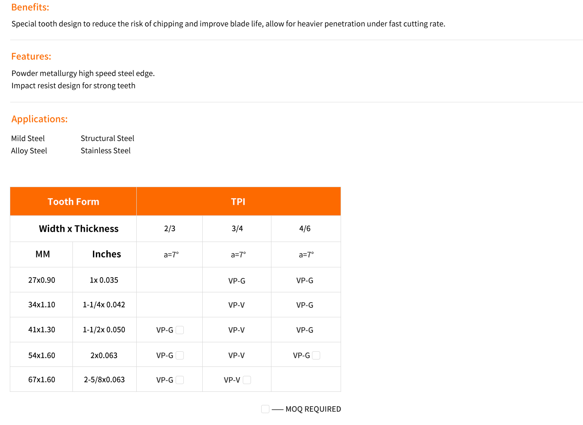Tick the MOQ box beside VP-V in 67x1.60 row

tap(247, 380)
